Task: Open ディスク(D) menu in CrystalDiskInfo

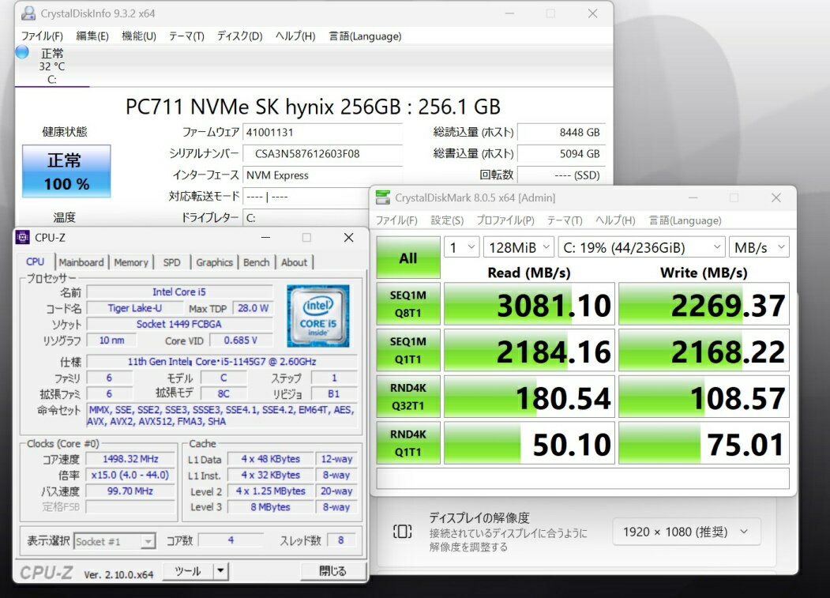Action: 240,36
